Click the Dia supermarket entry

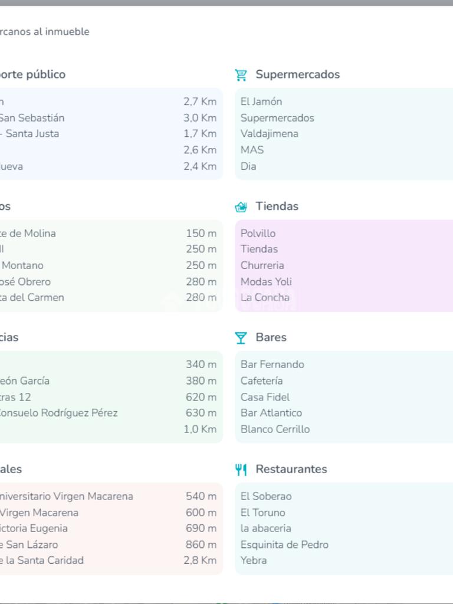(248, 166)
